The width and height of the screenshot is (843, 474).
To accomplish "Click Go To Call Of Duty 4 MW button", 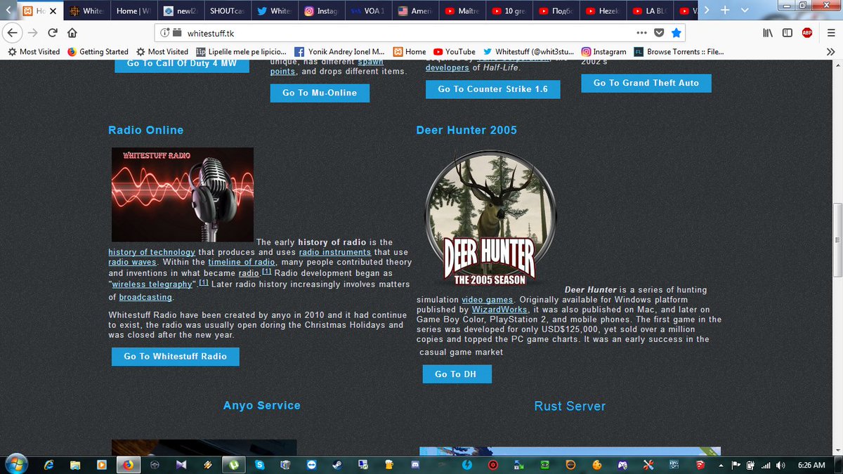I will point(182,64).
